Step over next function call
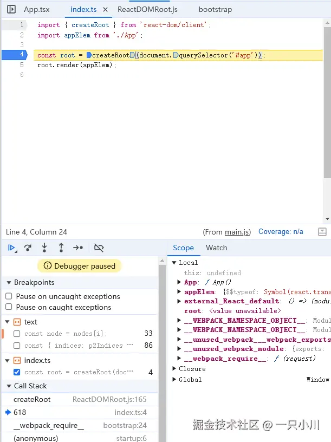This screenshot has width=331, height=442. (x=28, y=248)
